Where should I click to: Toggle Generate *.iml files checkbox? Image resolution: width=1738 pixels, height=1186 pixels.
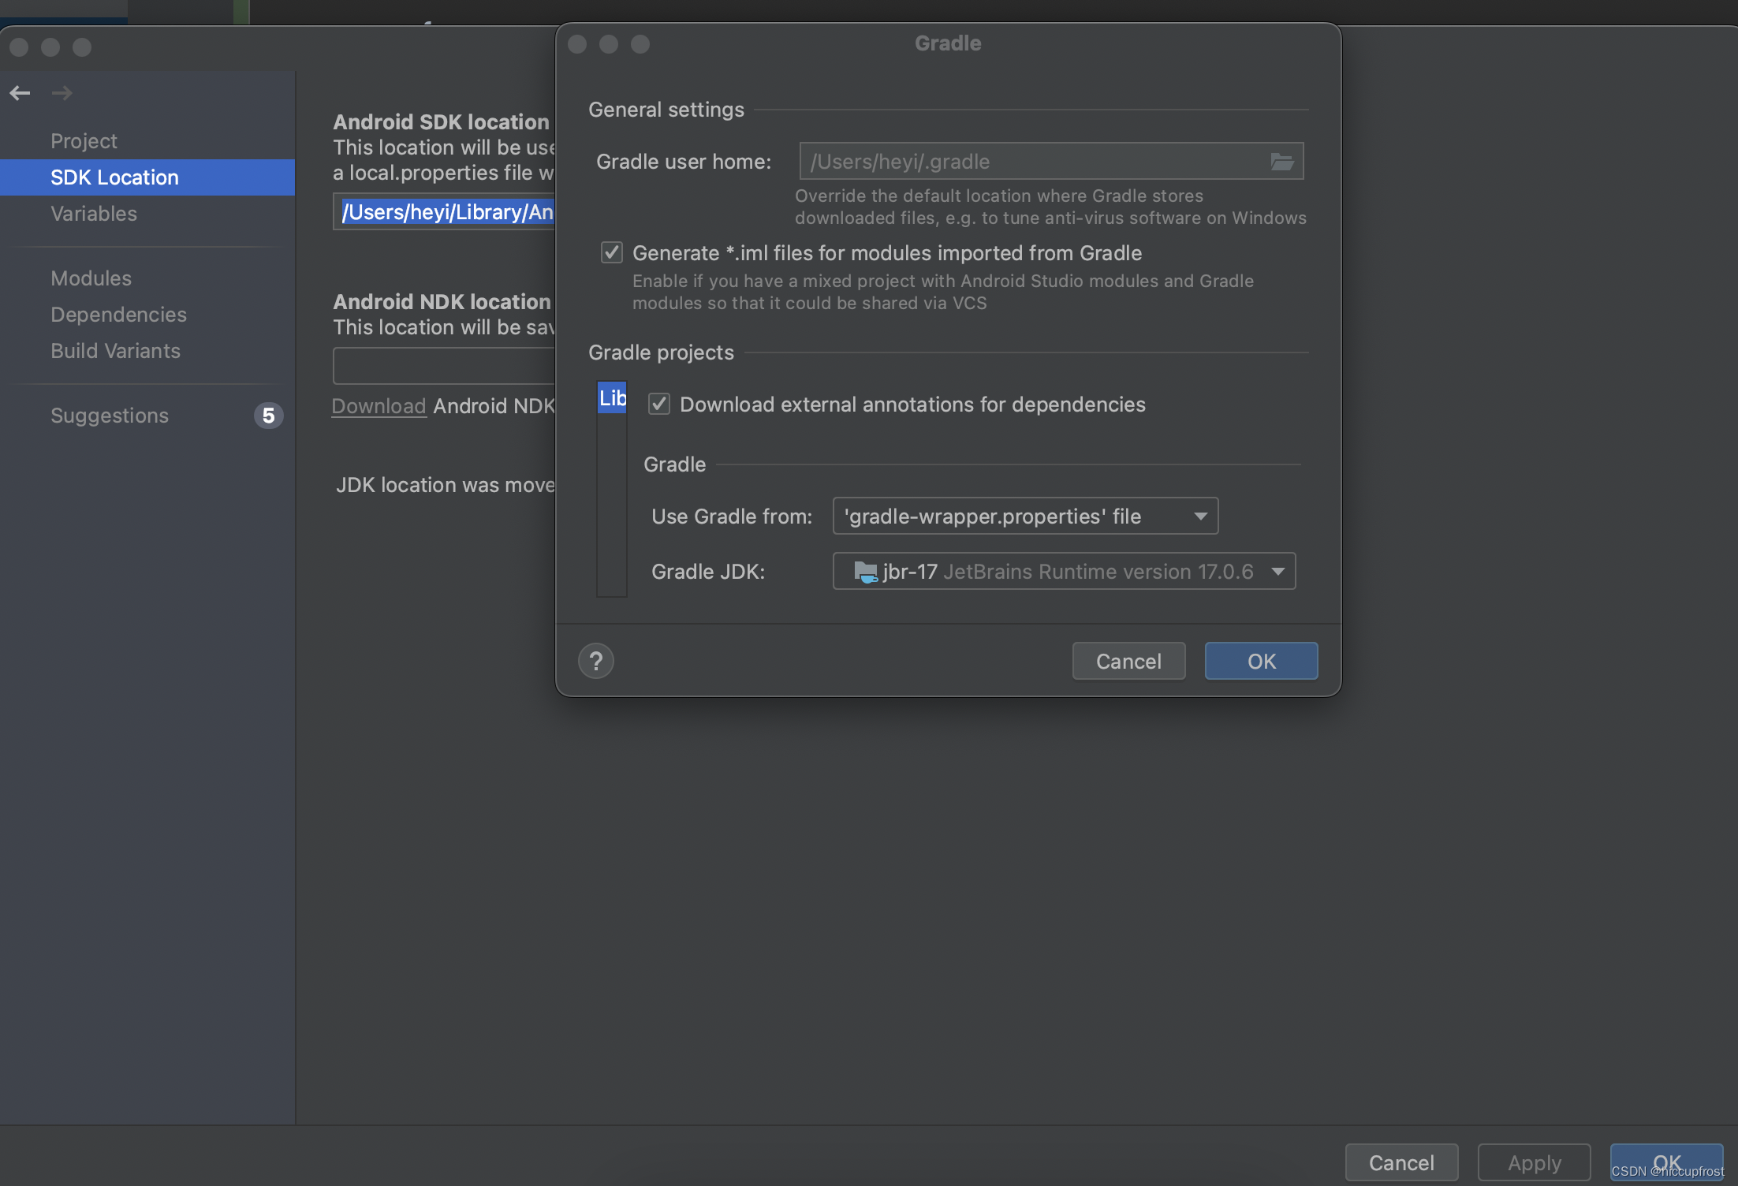612,252
